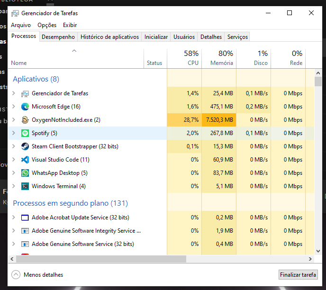
Task: Click the 267,8 MB memory cell
Action: pyautogui.click(x=219, y=133)
